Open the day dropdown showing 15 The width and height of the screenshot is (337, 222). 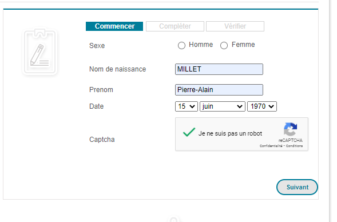pos(187,106)
